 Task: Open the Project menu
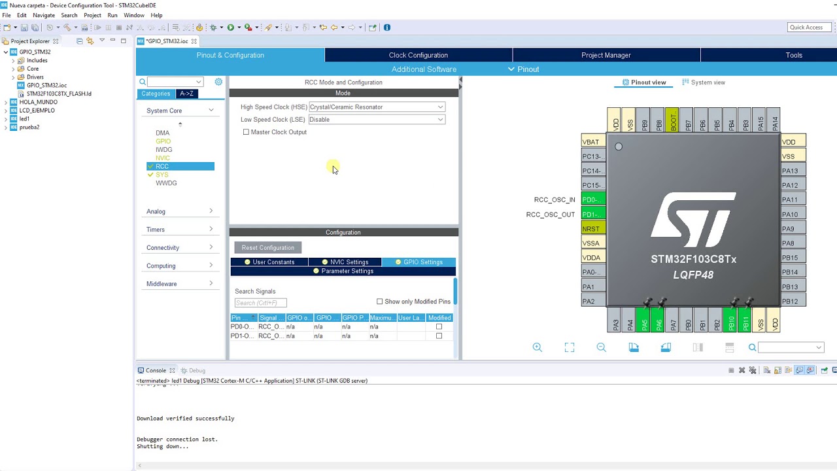[92, 15]
